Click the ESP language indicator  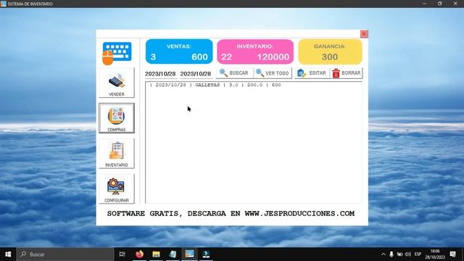pyautogui.click(x=418, y=254)
